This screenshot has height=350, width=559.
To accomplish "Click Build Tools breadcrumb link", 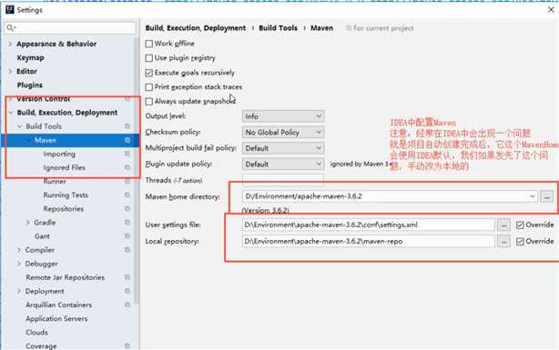I will point(278,28).
